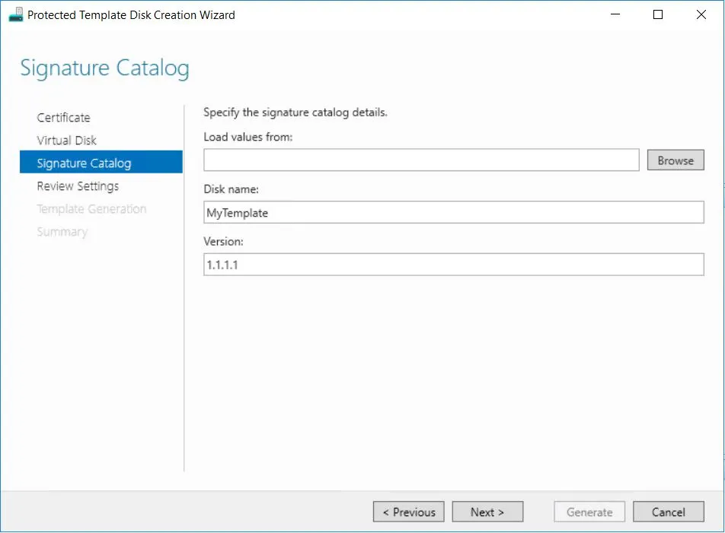Focus the 'Load values from' text box
The image size is (725, 533).
420,160
